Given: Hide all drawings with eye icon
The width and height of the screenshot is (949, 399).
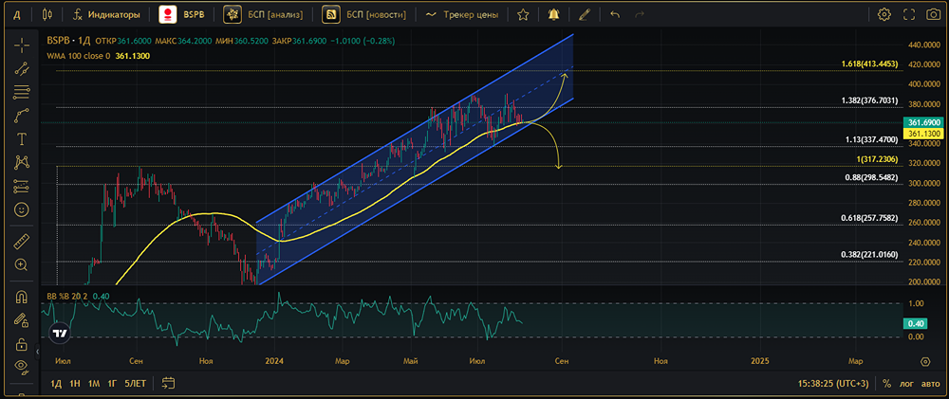Looking at the screenshot, I should [x=22, y=366].
